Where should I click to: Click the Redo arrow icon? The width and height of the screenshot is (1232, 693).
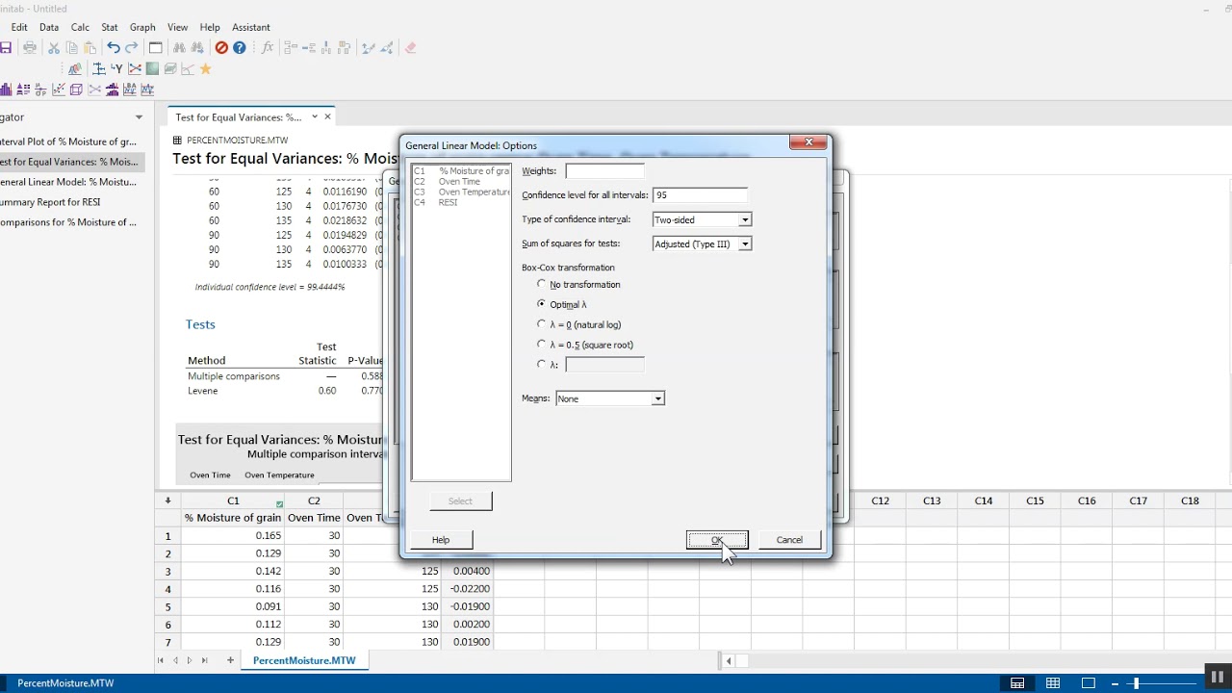pos(132,48)
